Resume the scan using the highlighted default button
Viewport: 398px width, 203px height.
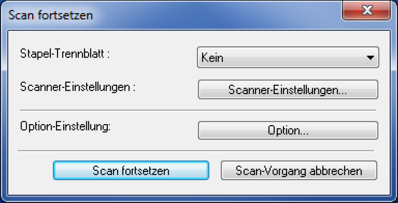coord(131,171)
